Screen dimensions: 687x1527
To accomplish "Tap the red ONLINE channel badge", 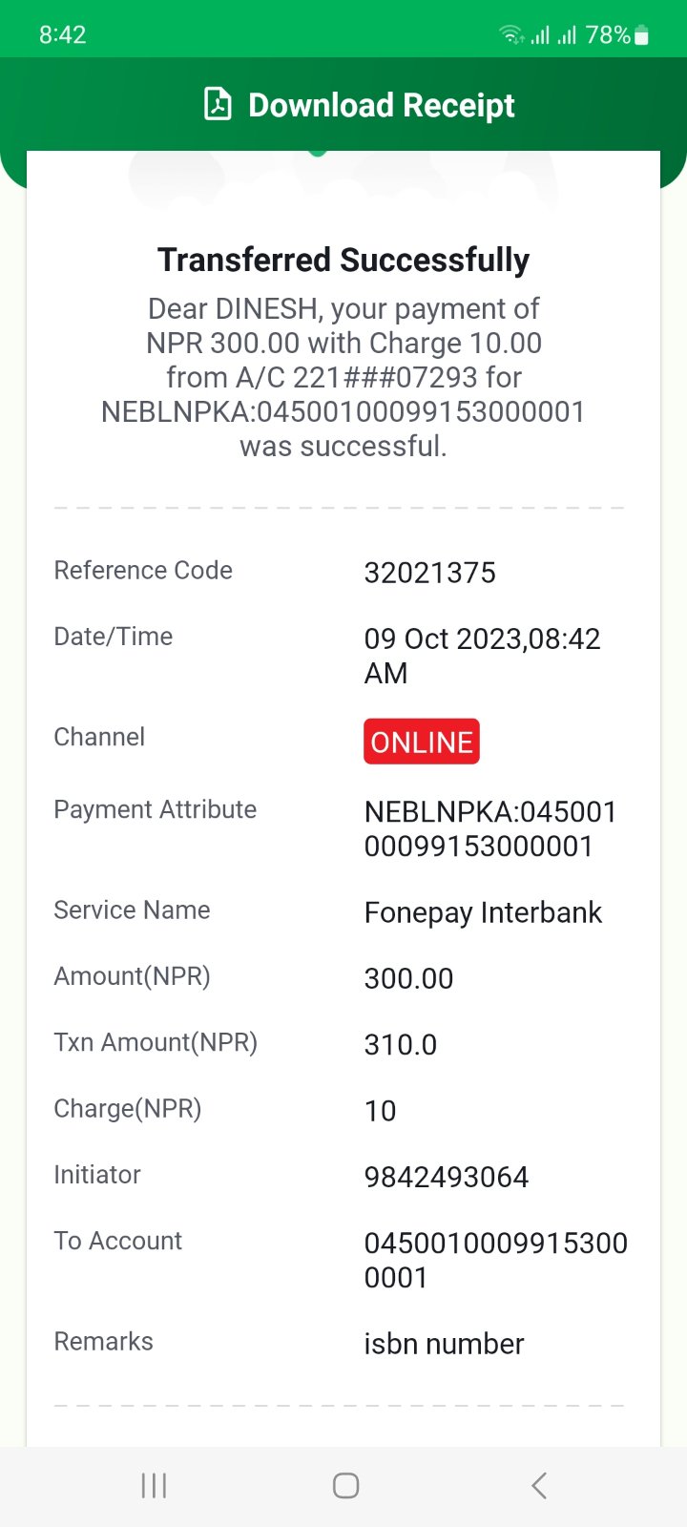I will 421,742.
